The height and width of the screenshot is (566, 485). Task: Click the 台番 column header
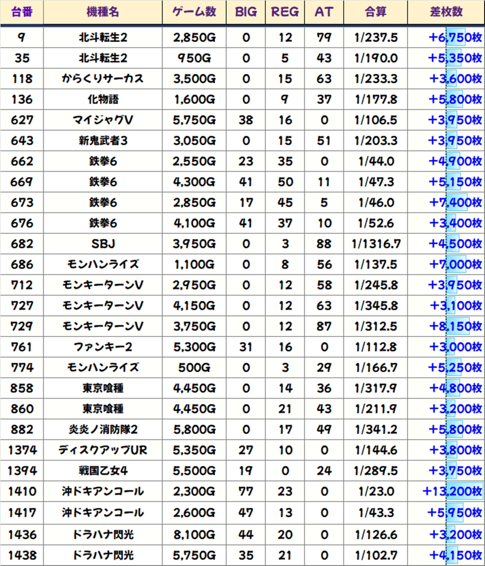[22, 12]
